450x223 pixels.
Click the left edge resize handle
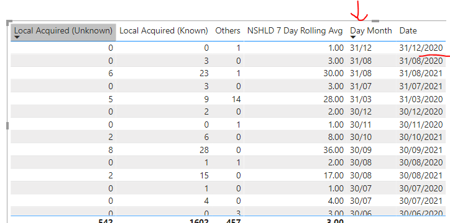click(7, 125)
